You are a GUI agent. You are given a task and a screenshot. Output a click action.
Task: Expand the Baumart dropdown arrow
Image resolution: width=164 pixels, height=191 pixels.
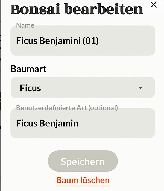(x=140, y=88)
